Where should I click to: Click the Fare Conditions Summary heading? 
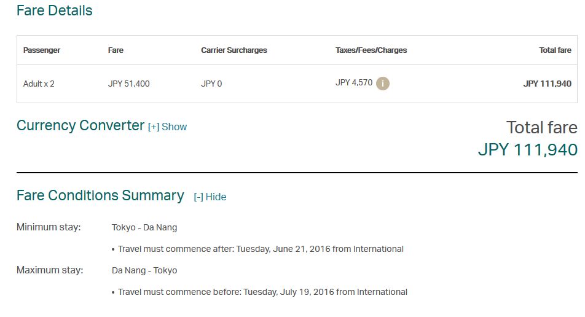(100, 195)
